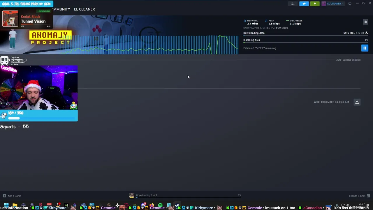This screenshot has width=373, height=210.
Task: Click 'Estimated 05:22:27 remaining' text
Action: [260, 48]
